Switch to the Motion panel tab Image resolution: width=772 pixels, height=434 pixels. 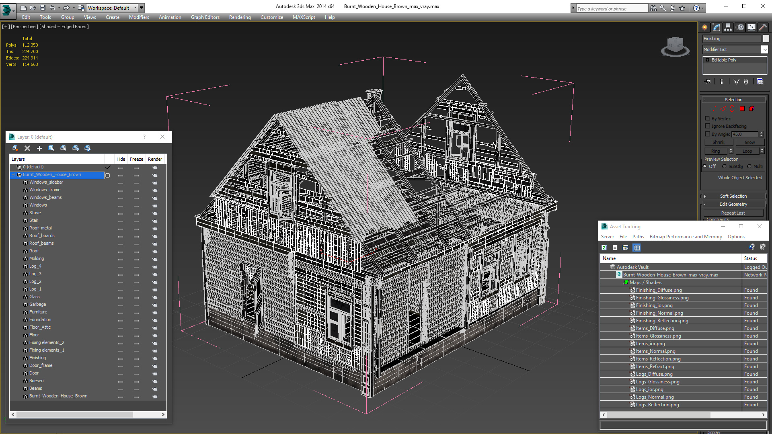(x=740, y=27)
